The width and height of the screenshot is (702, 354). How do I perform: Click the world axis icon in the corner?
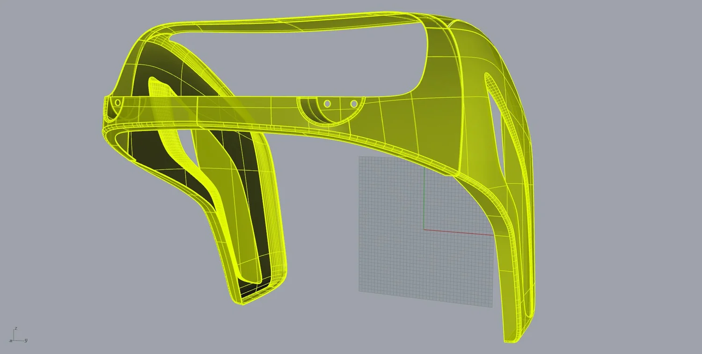pos(18,336)
